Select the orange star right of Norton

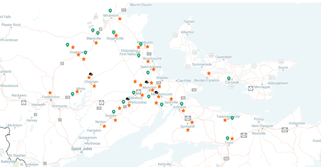coord(104,126)
